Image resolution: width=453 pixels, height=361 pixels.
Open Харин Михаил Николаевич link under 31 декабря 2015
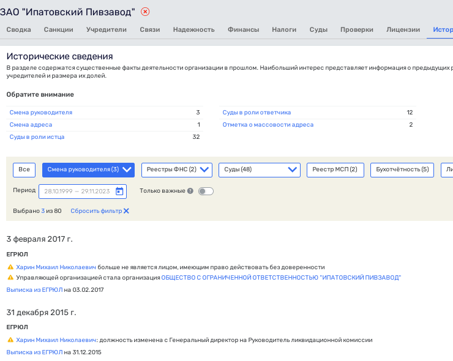[56, 340]
